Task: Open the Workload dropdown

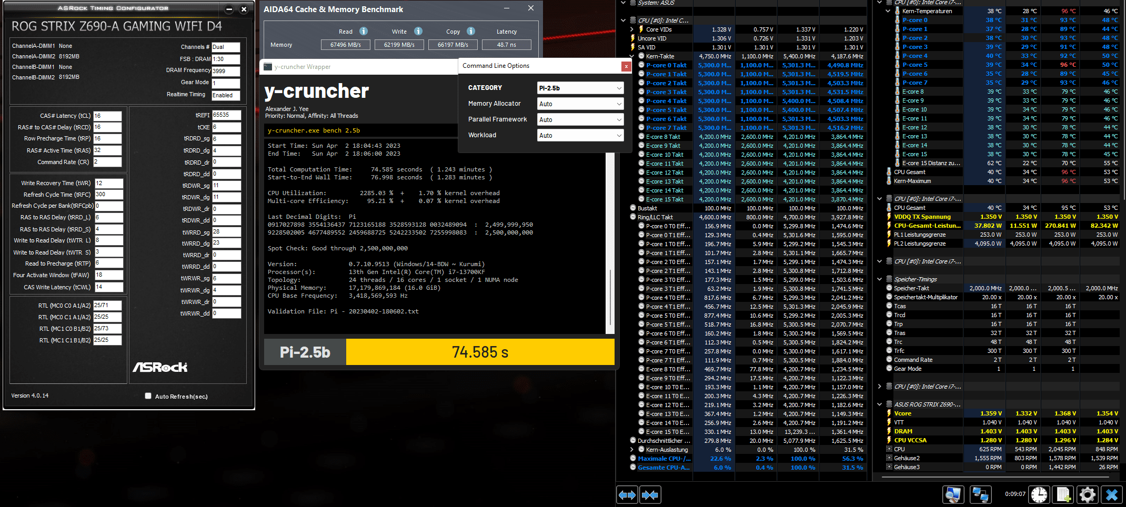Action: pos(580,136)
